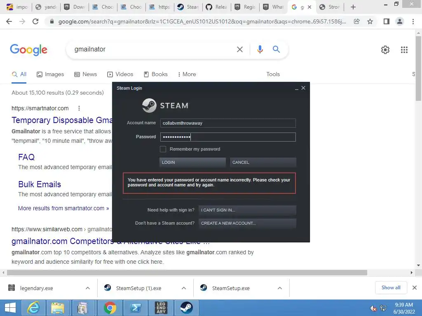This screenshot has height=316, width=422.
Task: Open the taskbar clock and date
Action: click(x=404, y=308)
